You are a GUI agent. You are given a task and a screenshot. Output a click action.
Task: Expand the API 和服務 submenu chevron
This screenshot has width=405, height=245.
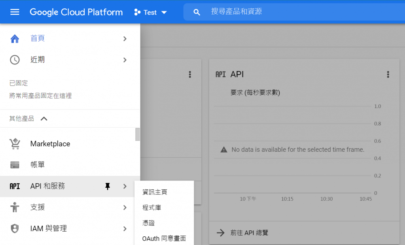pyautogui.click(x=125, y=186)
